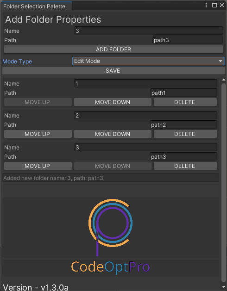Click the 'Version - v1.3.0a' text

point(36,287)
